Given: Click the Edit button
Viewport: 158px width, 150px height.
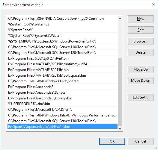Looking at the screenshot, I should 141,30.
